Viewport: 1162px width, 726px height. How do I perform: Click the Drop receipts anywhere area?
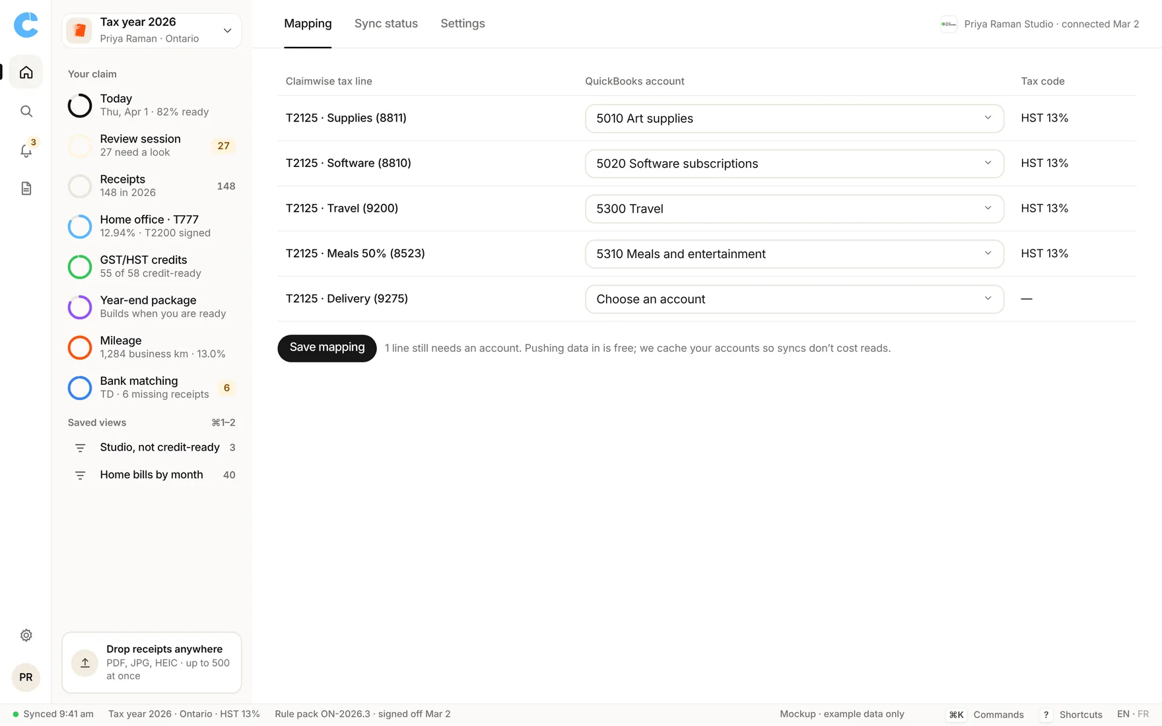point(152,663)
